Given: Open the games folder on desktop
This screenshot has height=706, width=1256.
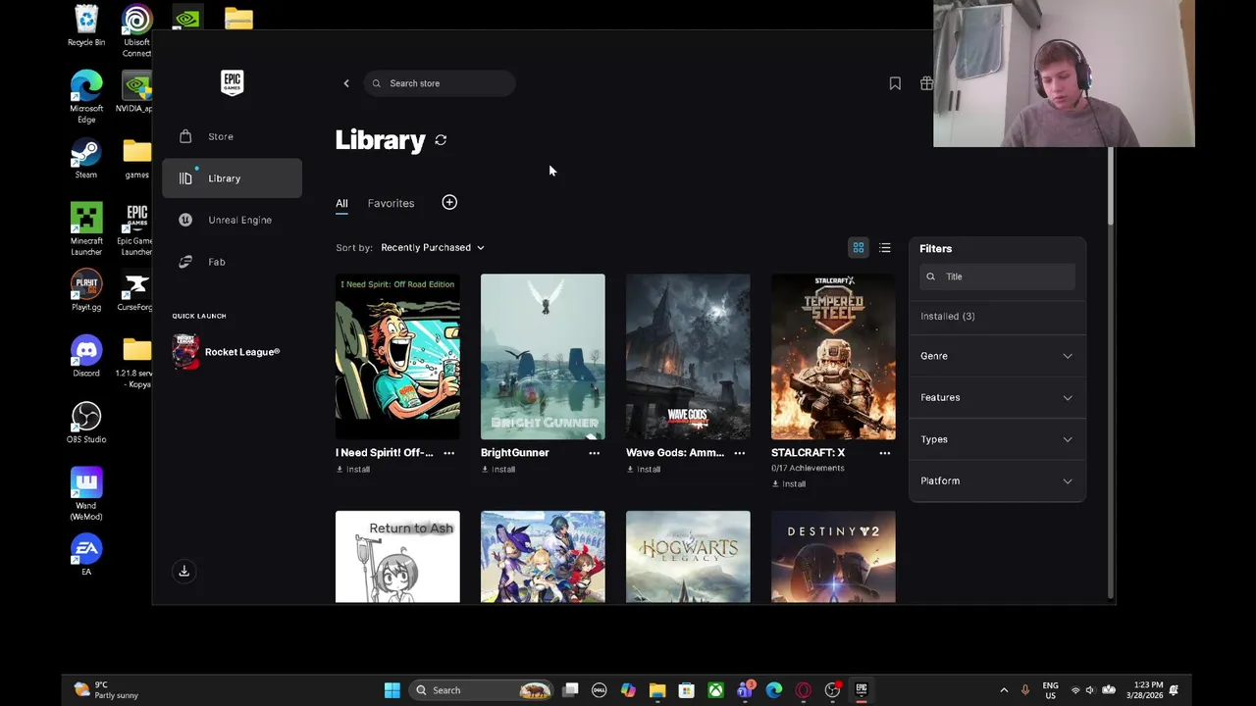Looking at the screenshot, I should [x=136, y=159].
